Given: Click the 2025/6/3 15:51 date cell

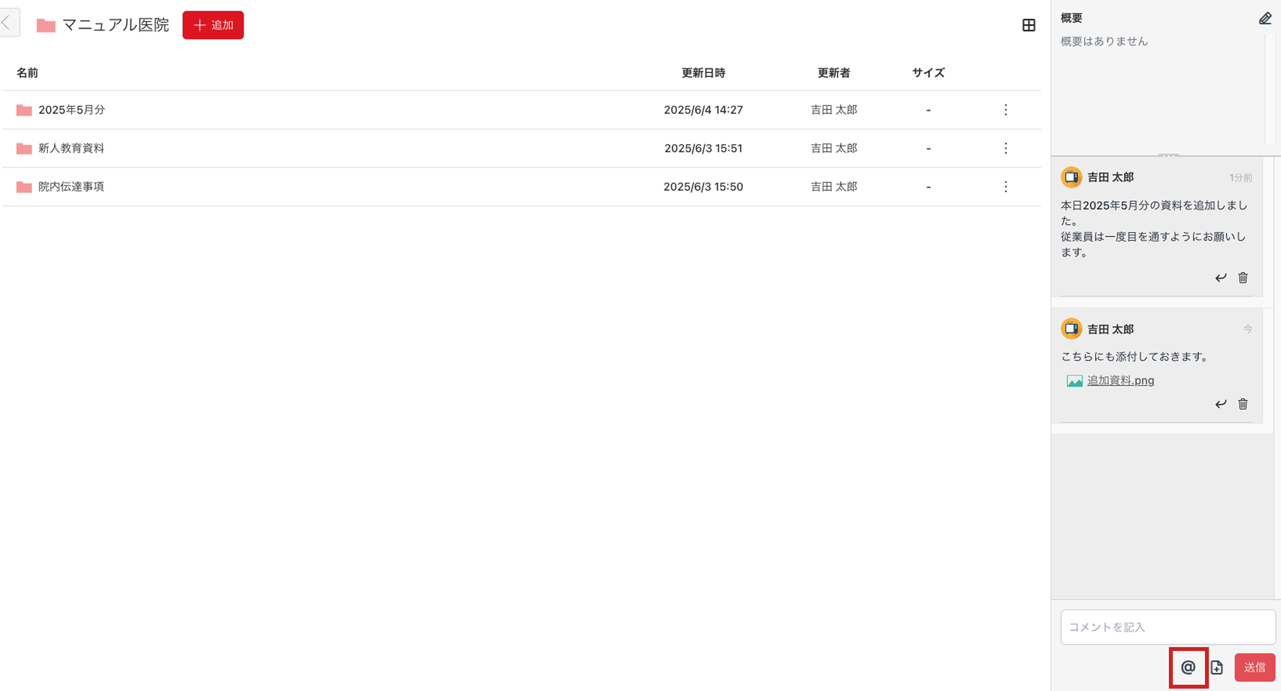Looking at the screenshot, I should (x=703, y=148).
